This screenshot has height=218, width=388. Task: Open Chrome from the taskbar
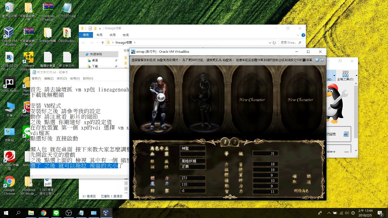pyautogui.click(x=43, y=213)
